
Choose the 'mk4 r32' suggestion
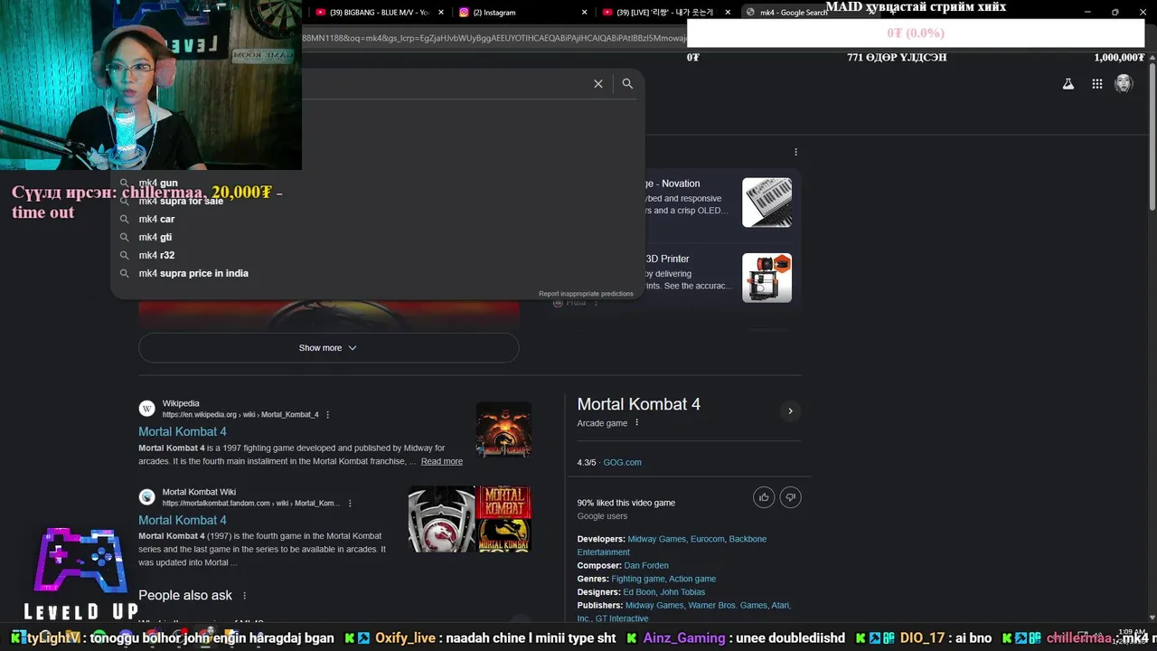156,255
